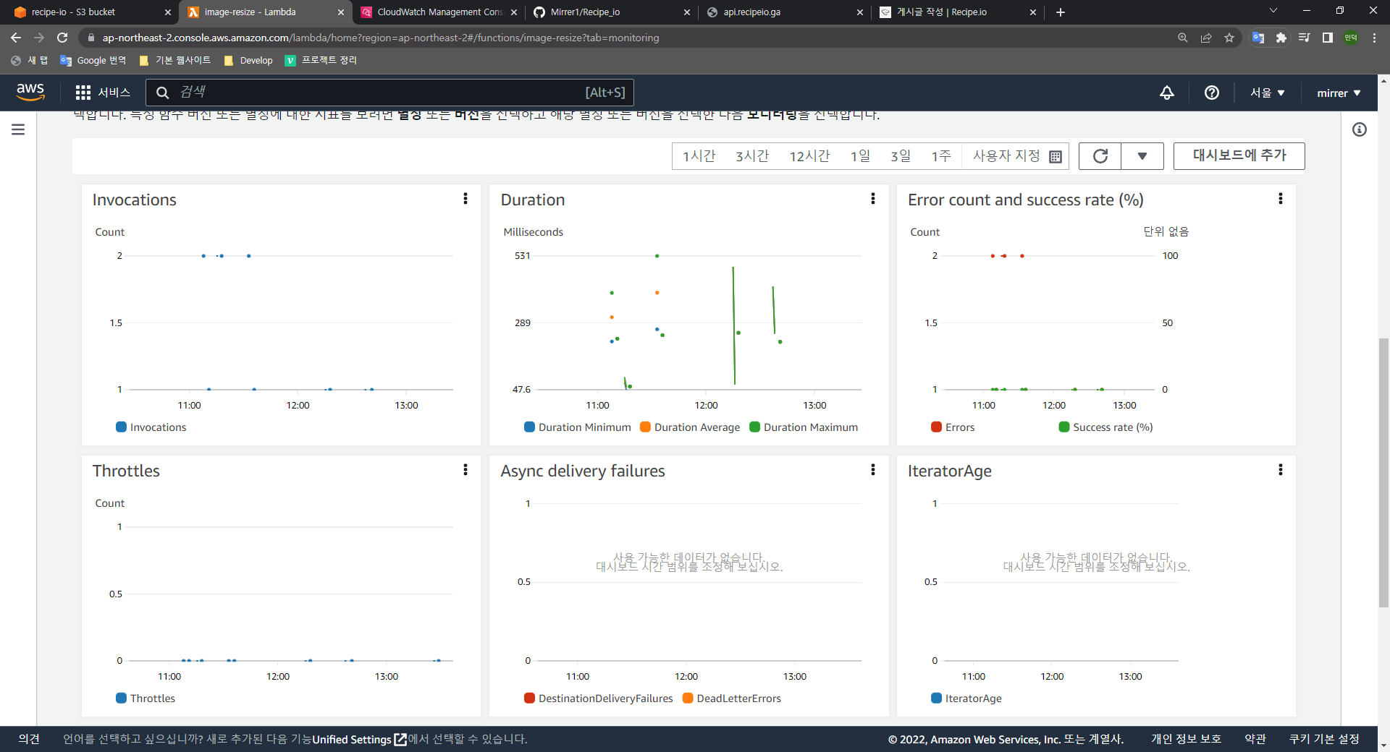Open the custom date range calendar picker
The width and height of the screenshot is (1390, 752).
tap(1056, 156)
